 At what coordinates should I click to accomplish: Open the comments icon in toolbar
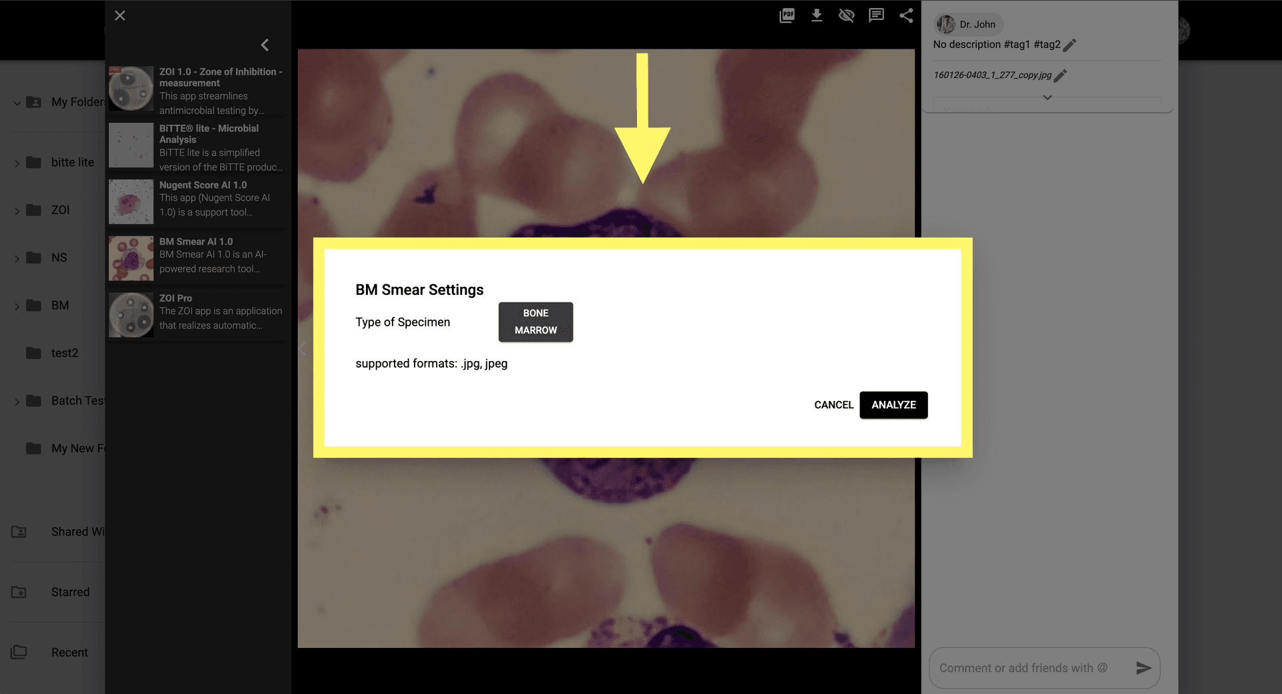pyautogui.click(x=876, y=15)
